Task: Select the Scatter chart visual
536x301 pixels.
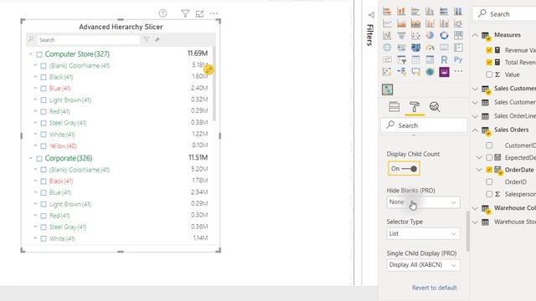Action: (415, 35)
